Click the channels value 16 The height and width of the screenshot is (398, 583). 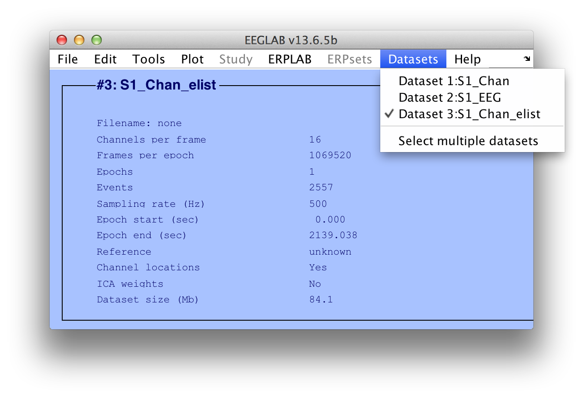(315, 140)
